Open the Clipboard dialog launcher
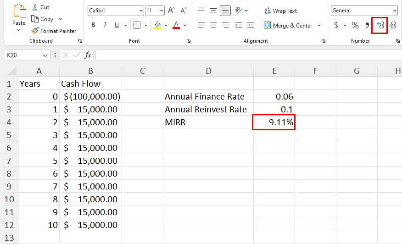Screen dimensions: 402x244 (x=80, y=41)
